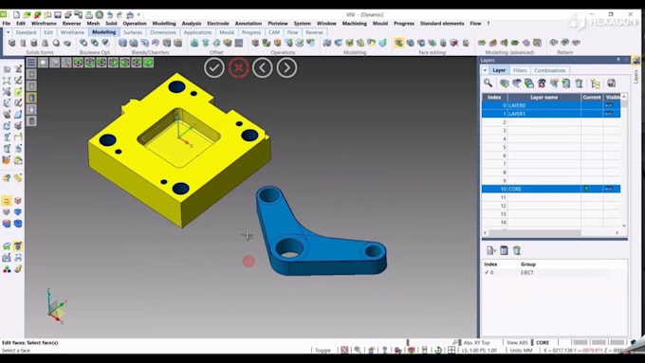
Task: Click the Toggle button in status bar
Action: (322, 351)
